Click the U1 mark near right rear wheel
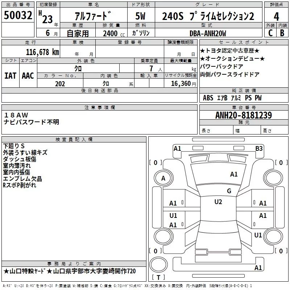 click(x=258, y=235)
